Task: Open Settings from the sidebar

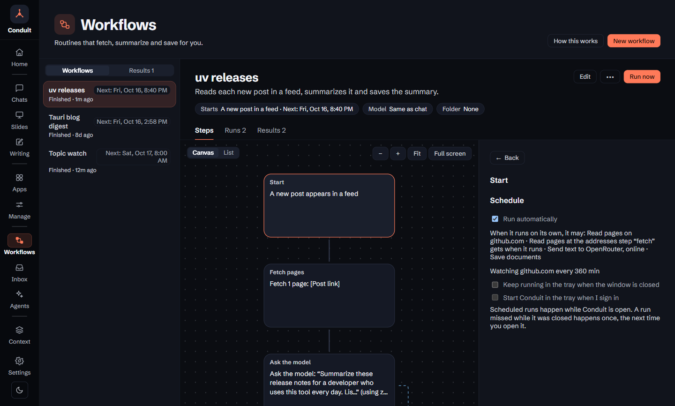Action: point(19,366)
